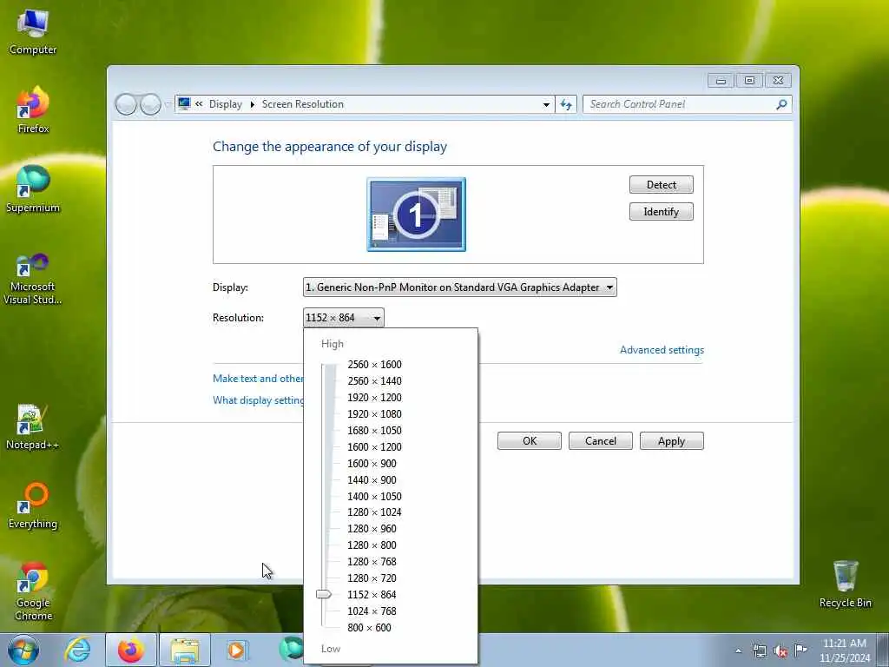The height and width of the screenshot is (667, 889).
Task: Choose 1600 × 900 resolution
Action: point(372,463)
